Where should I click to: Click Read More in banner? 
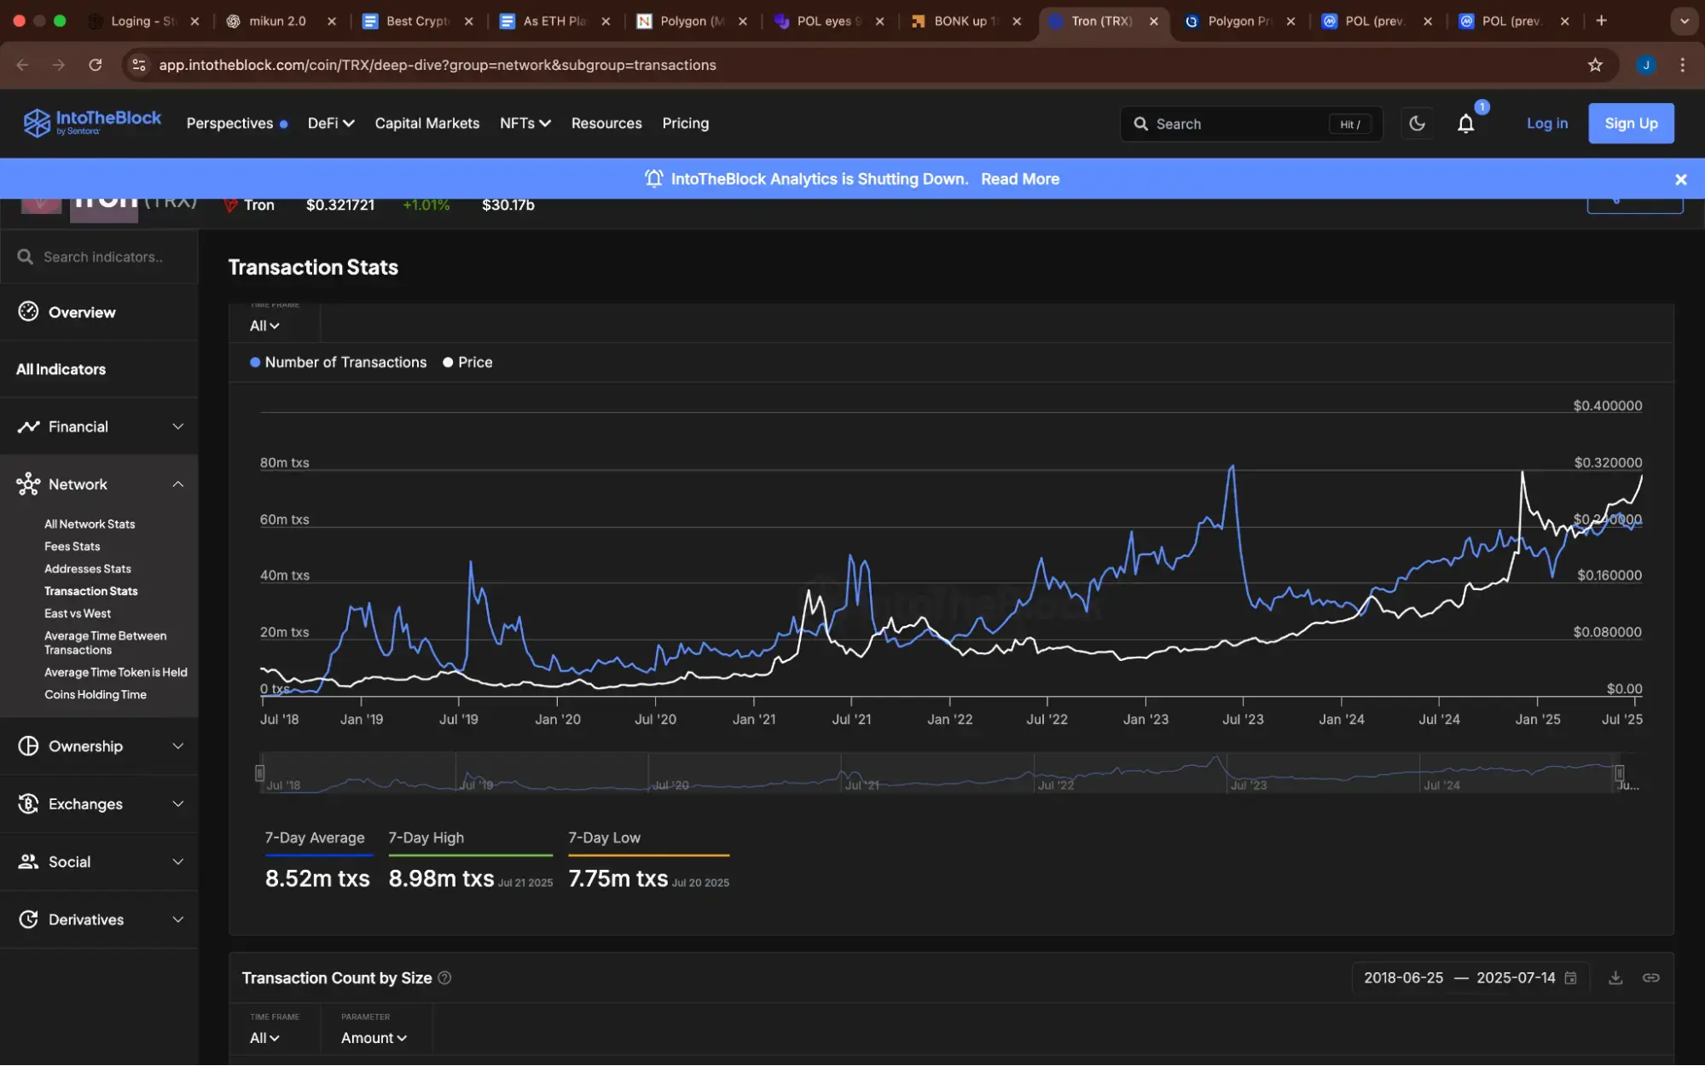(x=1020, y=179)
